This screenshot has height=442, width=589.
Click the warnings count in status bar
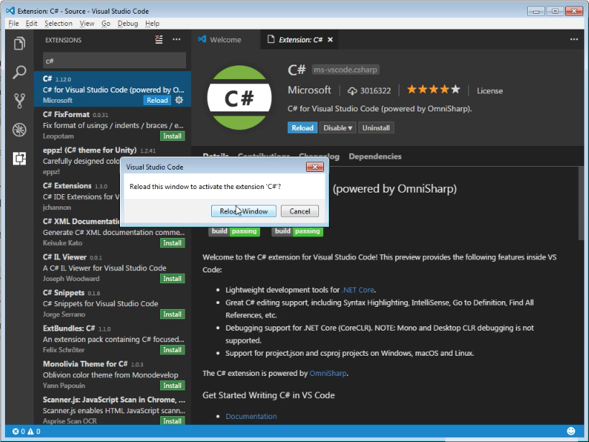(x=34, y=431)
